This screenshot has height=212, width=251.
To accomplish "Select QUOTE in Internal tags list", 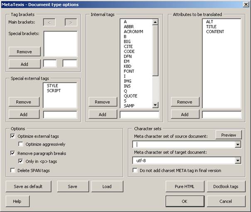I will [130, 96].
